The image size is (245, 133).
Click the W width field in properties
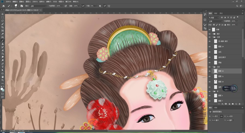tap(215, 116)
